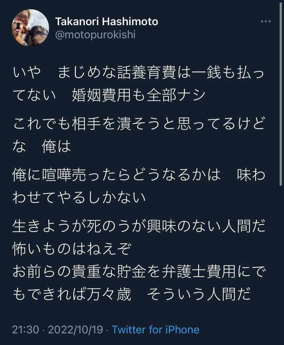Image resolution: width=284 pixels, height=345 pixels.
Task: Open the Twitter for iPhone source link
Action: [x=156, y=329]
